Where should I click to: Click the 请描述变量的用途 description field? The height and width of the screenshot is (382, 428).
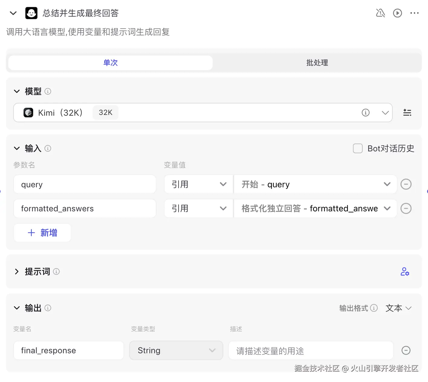311,350
